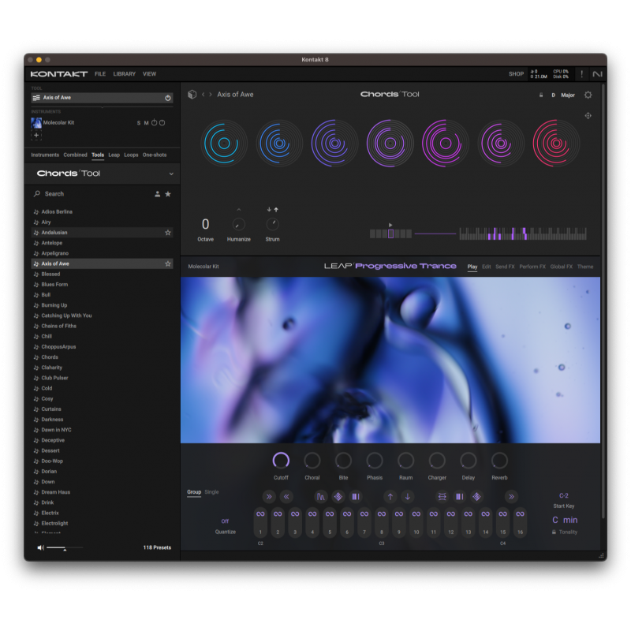Image resolution: width=631 pixels, height=631 pixels.
Task: Toggle the Tonality lock icon
Action: [x=554, y=532]
